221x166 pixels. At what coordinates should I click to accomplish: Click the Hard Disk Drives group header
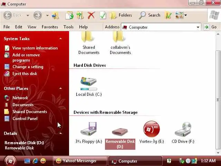90,65
